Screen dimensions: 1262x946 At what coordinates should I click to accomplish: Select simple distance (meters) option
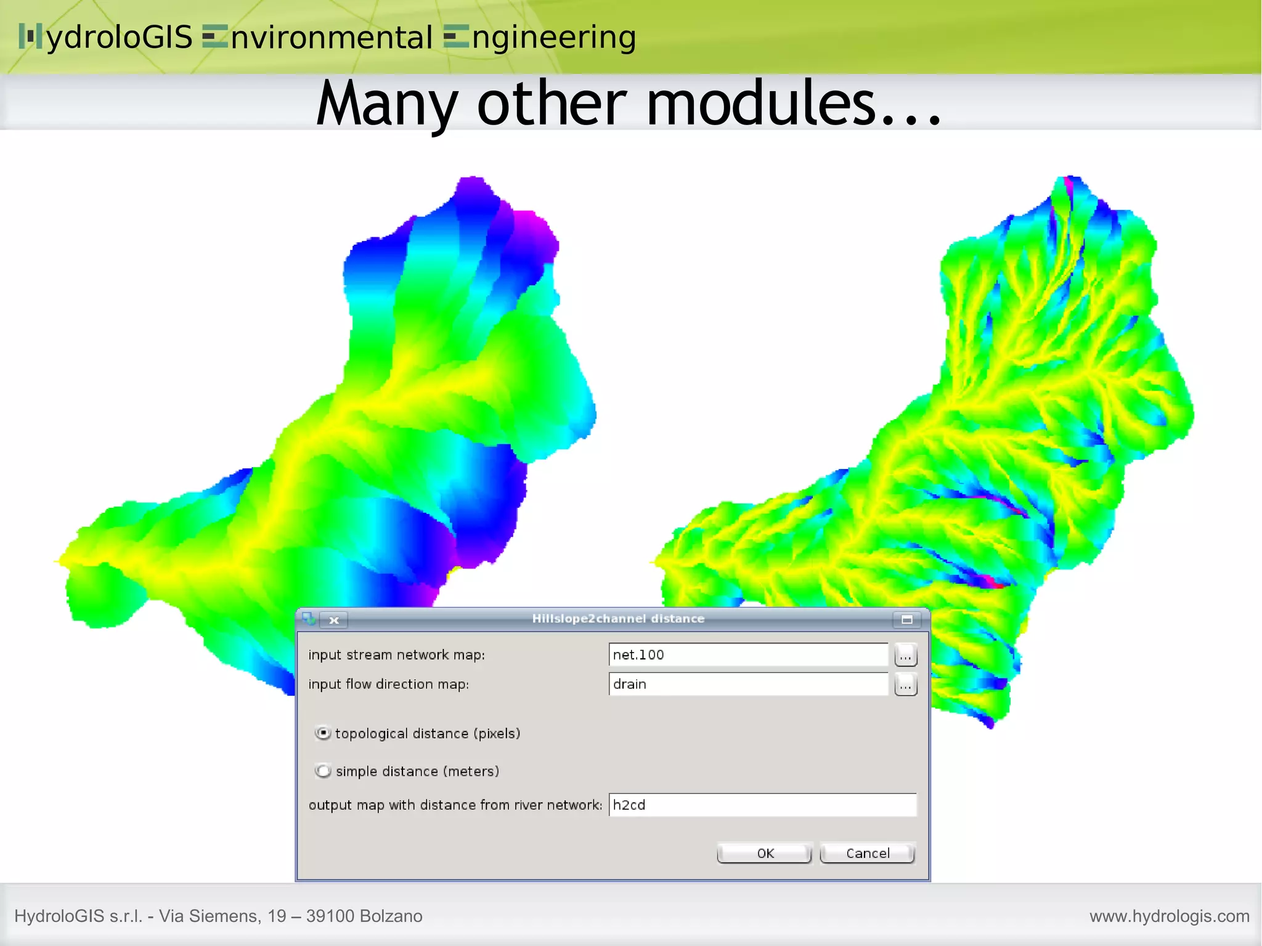[x=323, y=771]
